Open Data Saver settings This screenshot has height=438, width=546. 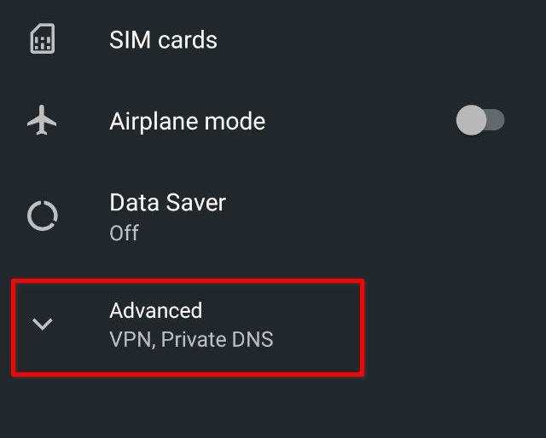point(273,216)
